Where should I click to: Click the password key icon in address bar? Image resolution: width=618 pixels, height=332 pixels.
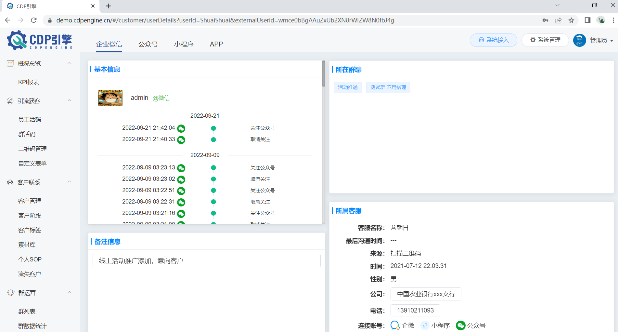545,20
